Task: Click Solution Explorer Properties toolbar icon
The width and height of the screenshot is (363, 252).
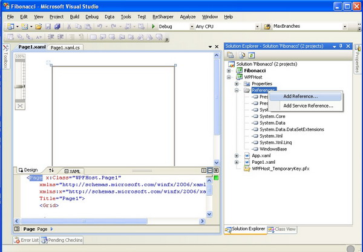Action: tap(230, 55)
